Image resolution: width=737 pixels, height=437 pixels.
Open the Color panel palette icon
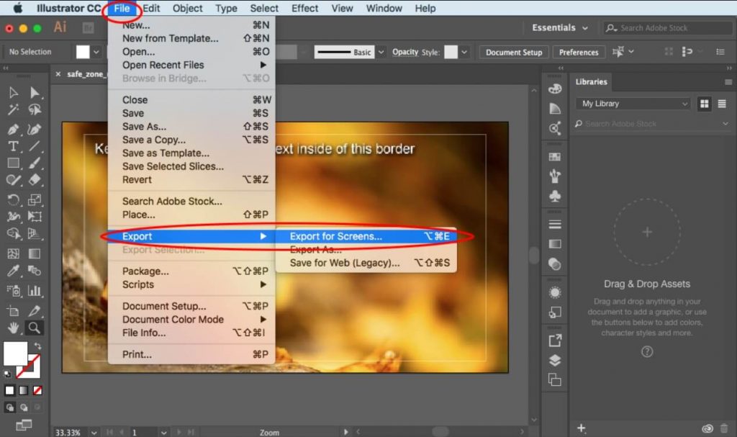point(555,90)
